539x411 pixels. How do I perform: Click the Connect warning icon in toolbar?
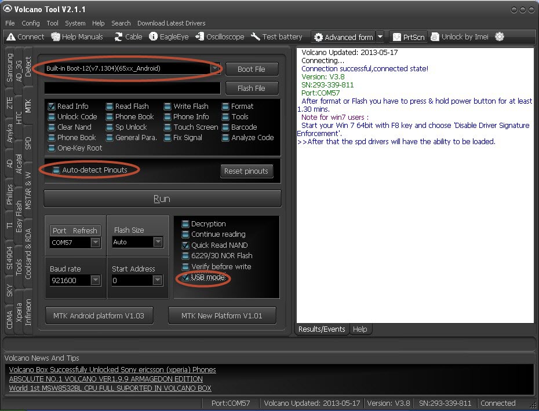pos(11,36)
